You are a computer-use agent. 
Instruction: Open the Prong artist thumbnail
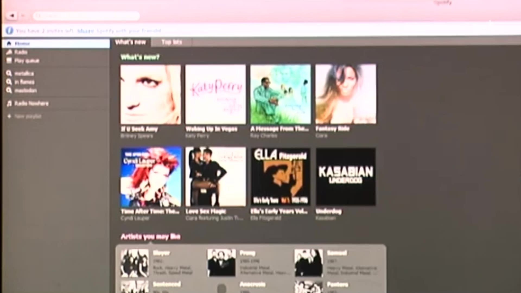(x=222, y=263)
